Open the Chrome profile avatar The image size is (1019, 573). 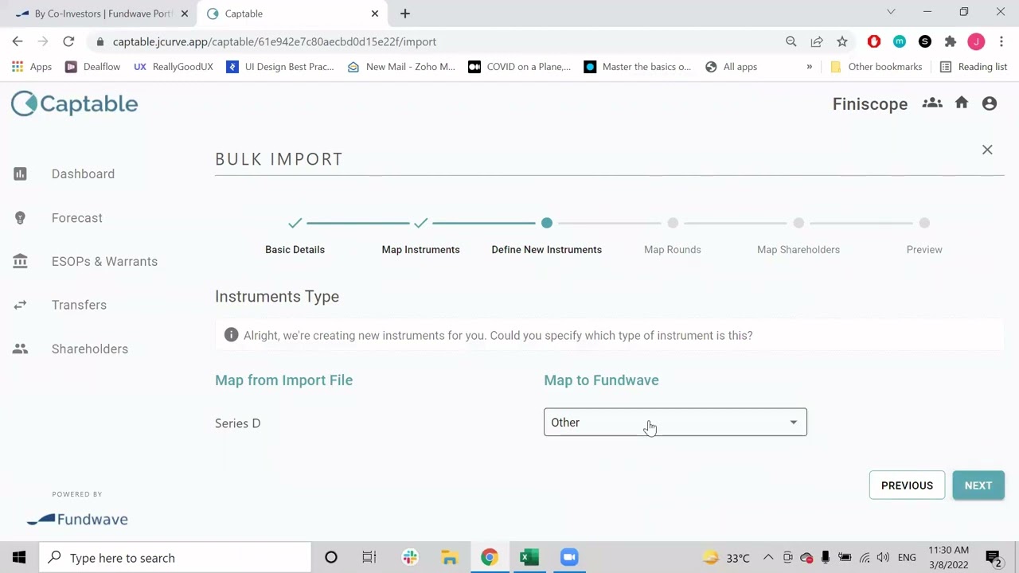976,41
